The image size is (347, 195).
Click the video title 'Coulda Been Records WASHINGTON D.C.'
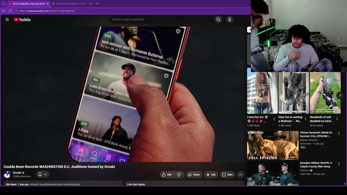(59, 167)
